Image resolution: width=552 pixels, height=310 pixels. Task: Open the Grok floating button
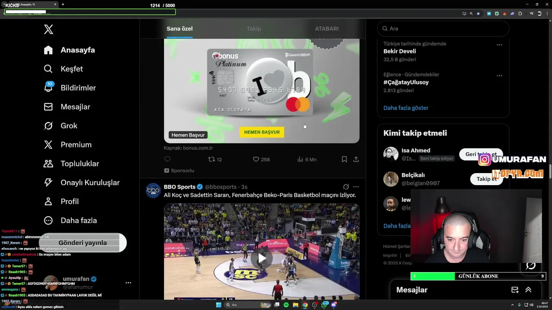click(x=531, y=266)
